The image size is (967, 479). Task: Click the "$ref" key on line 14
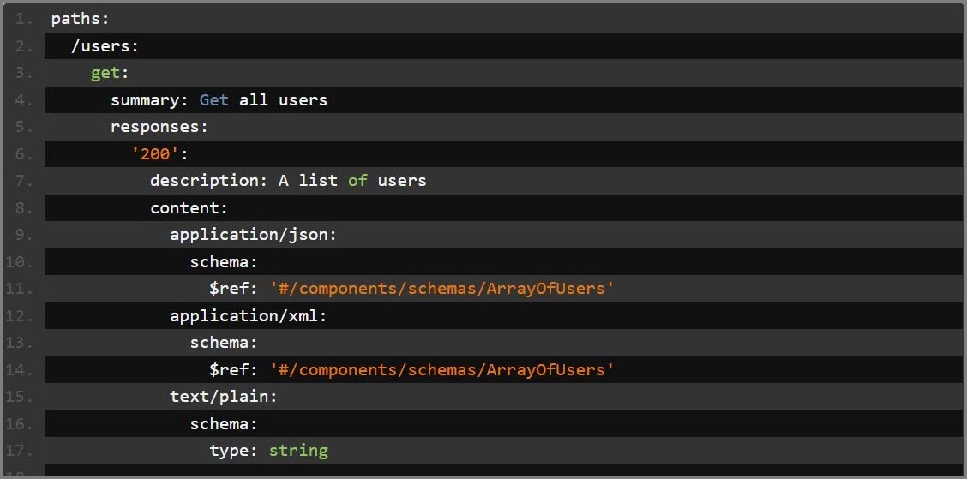click(x=229, y=370)
